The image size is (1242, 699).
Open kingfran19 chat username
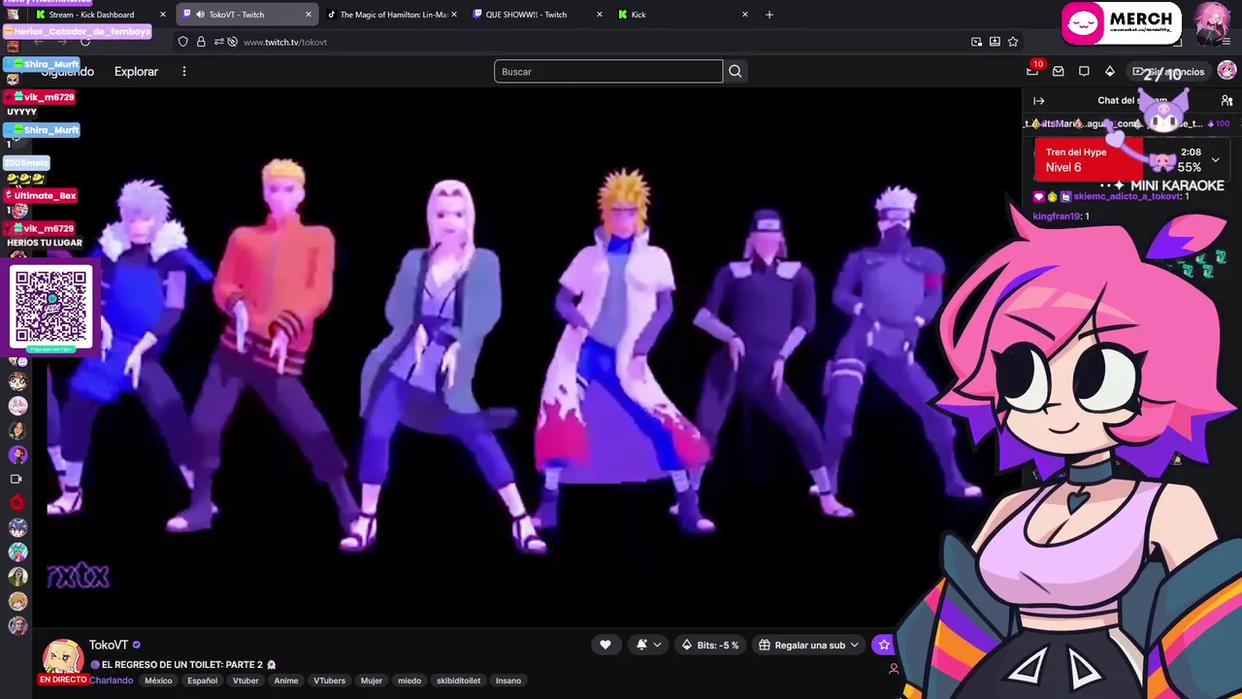(1057, 216)
